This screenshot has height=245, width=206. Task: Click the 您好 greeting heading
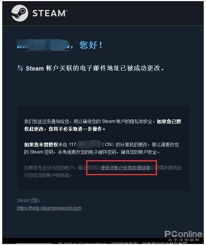[x=91, y=45]
